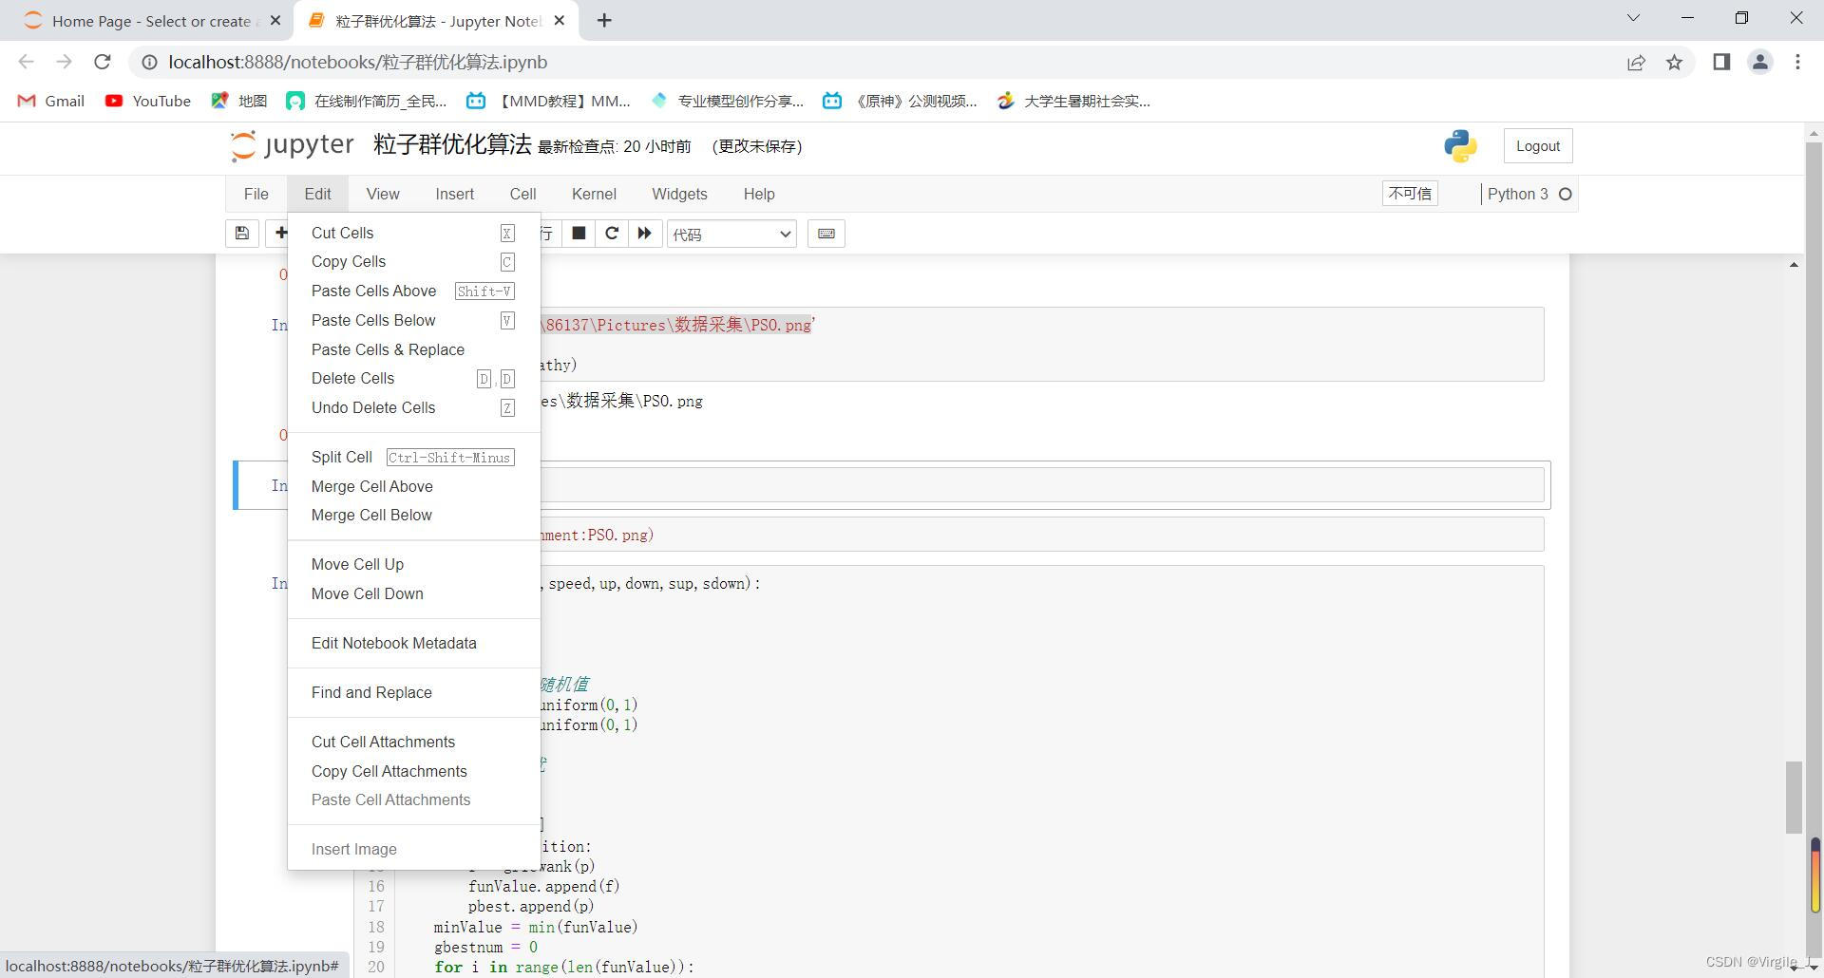Click the restart and run all icon
This screenshot has height=978, width=1824.
tap(645, 234)
